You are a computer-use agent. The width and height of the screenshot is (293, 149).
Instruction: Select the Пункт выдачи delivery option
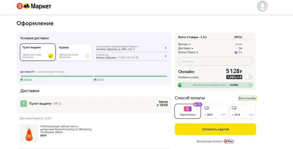coord(38,52)
